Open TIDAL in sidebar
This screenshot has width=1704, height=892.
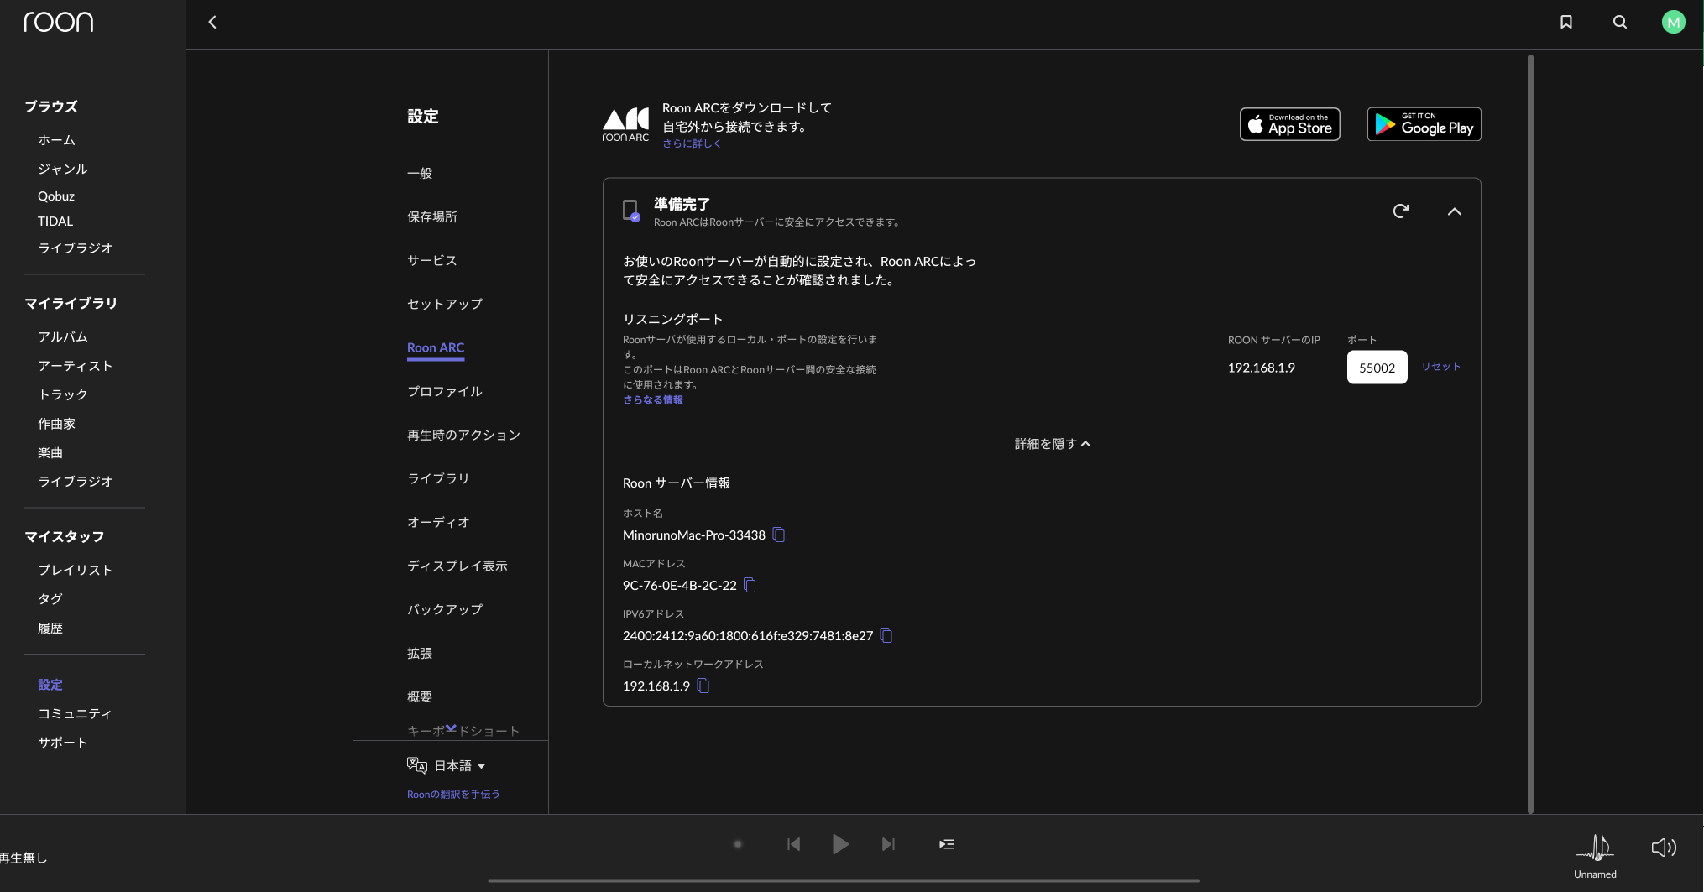coord(55,222)
